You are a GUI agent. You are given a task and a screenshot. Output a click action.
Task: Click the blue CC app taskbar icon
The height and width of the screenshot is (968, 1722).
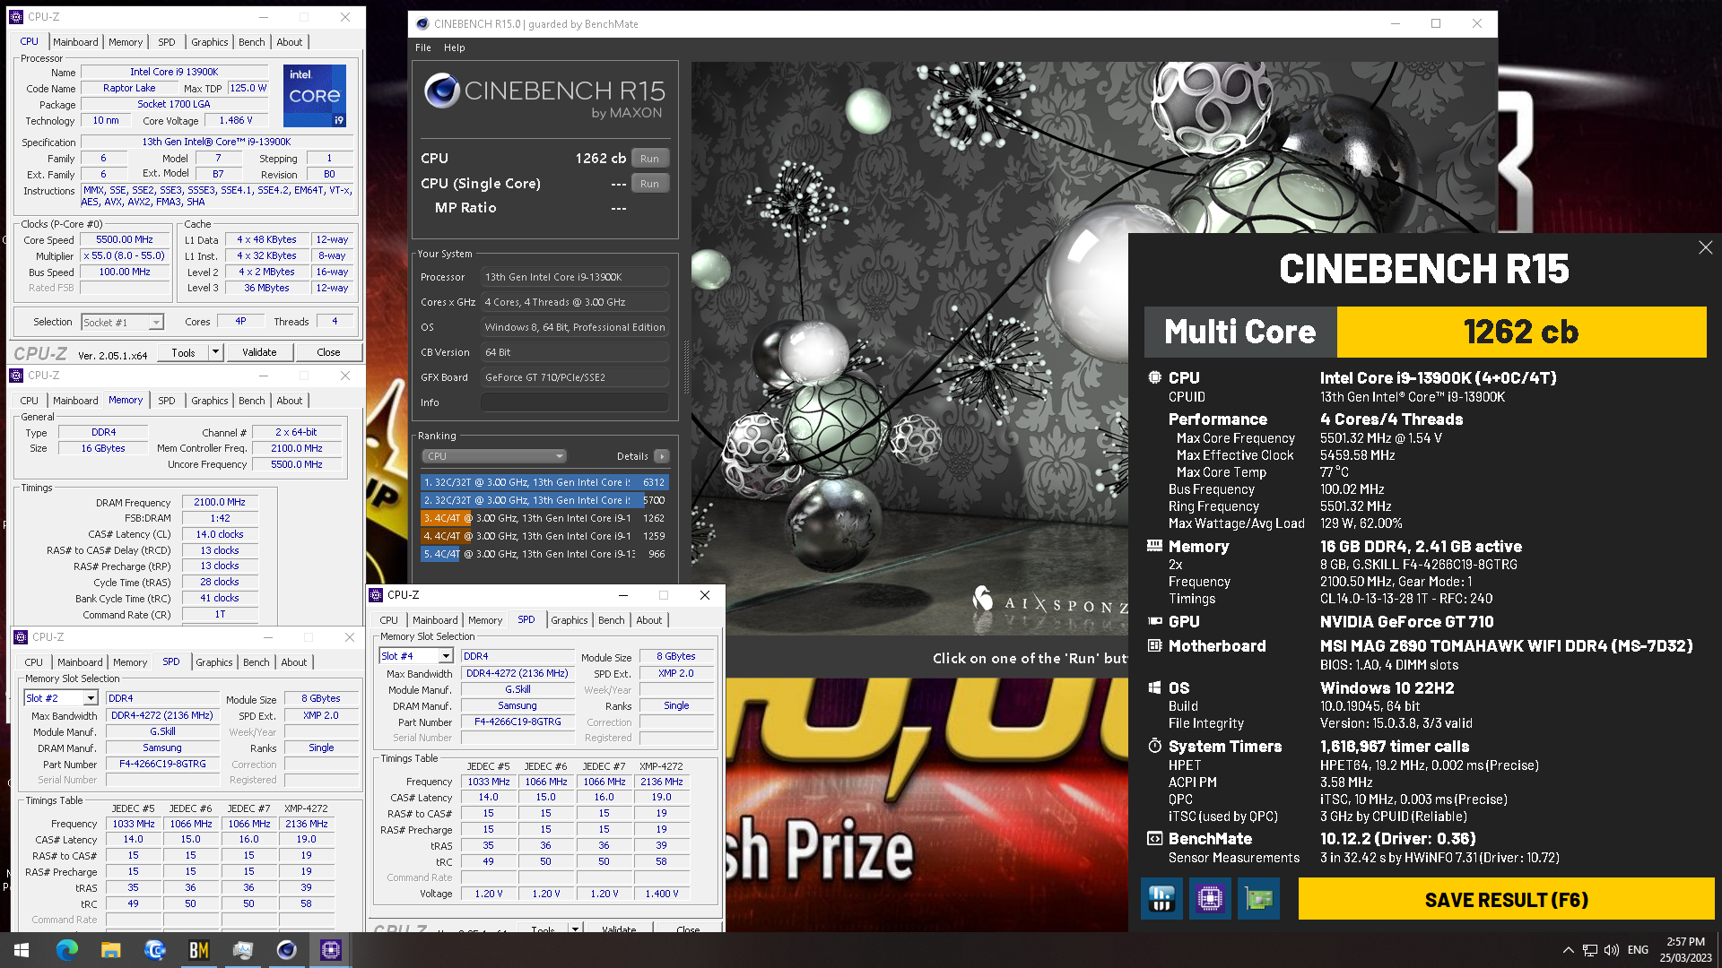tap(155, 950)
